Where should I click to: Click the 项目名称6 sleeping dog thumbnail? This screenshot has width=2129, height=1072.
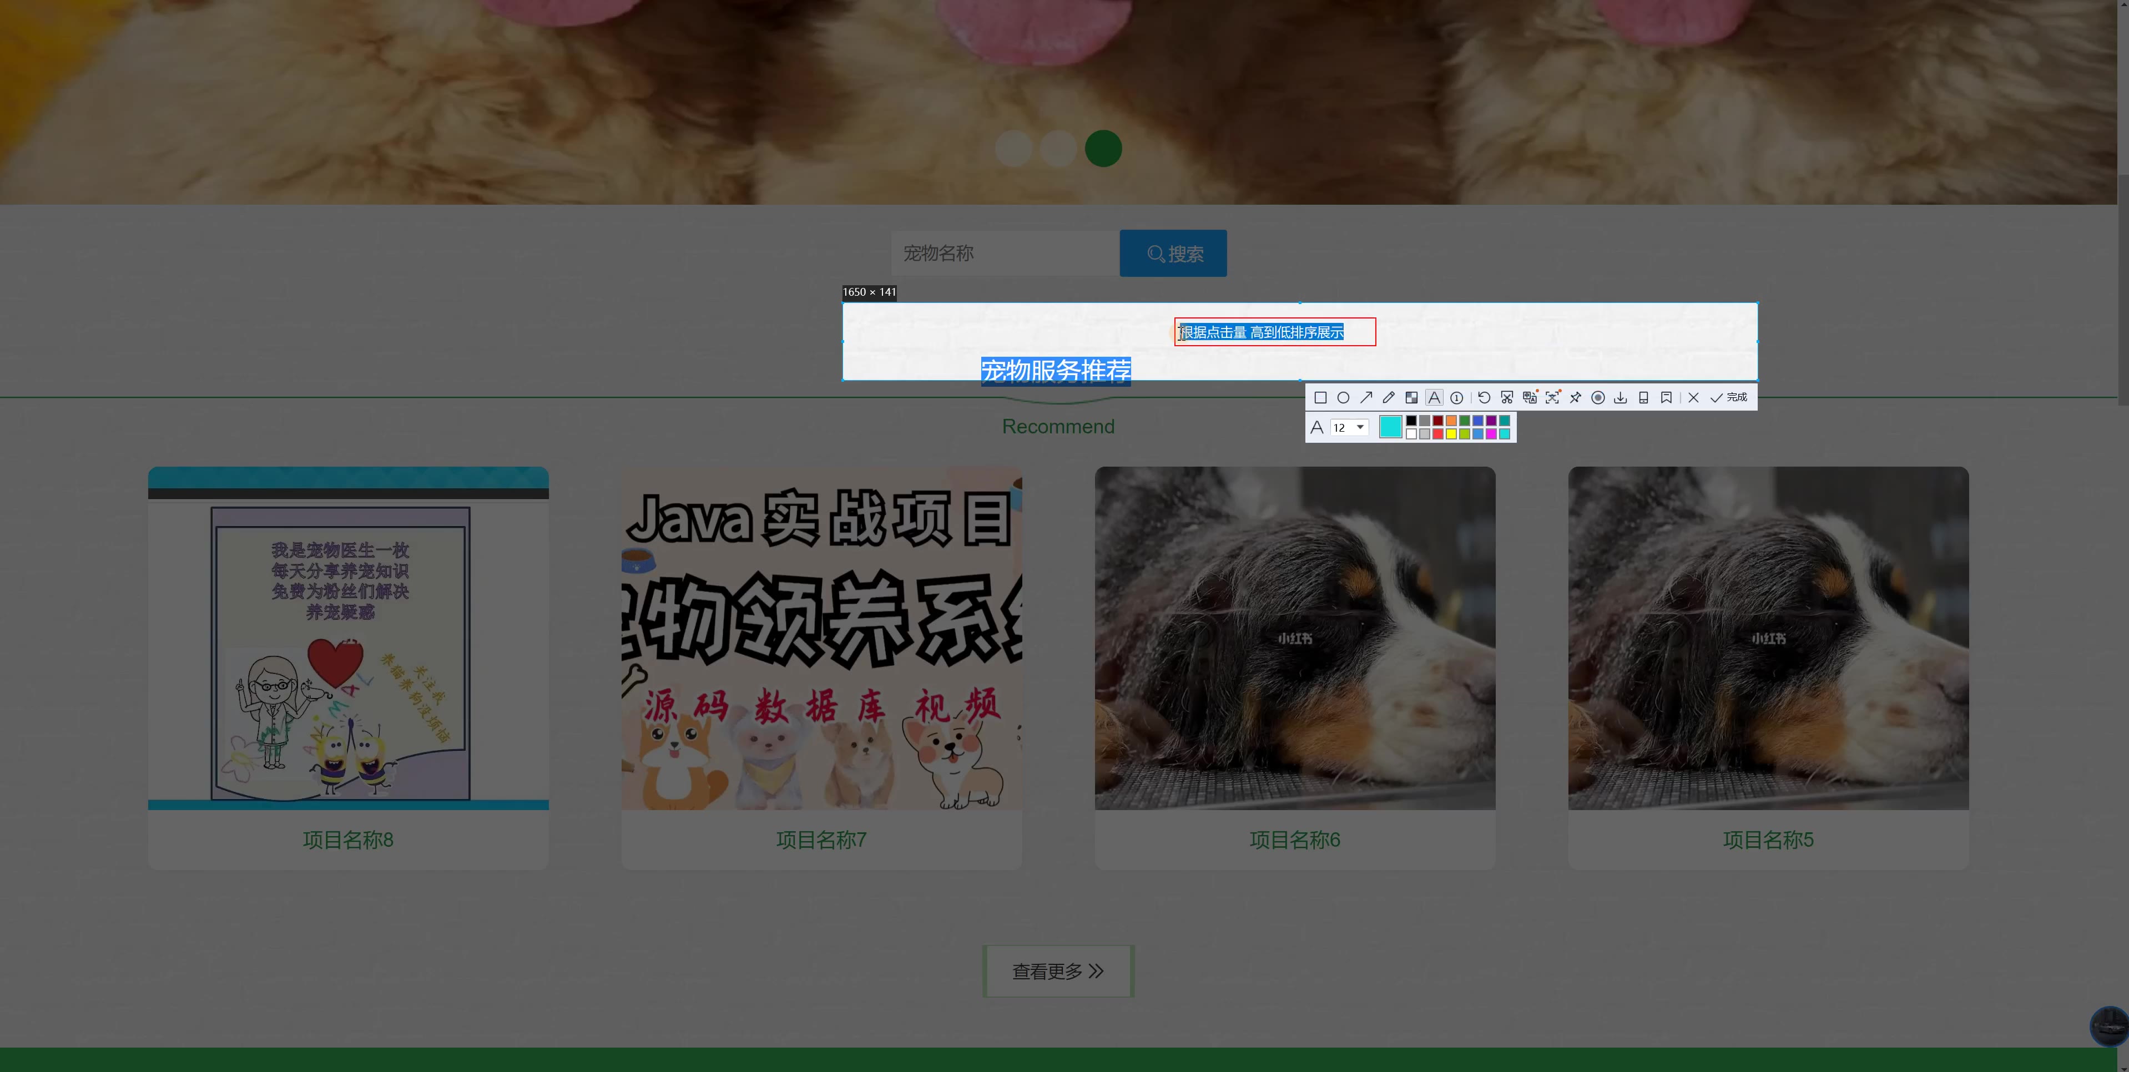pos(1295,638)
